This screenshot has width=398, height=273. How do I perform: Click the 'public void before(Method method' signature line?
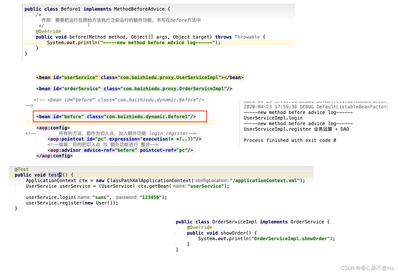[x=150, y=37]
